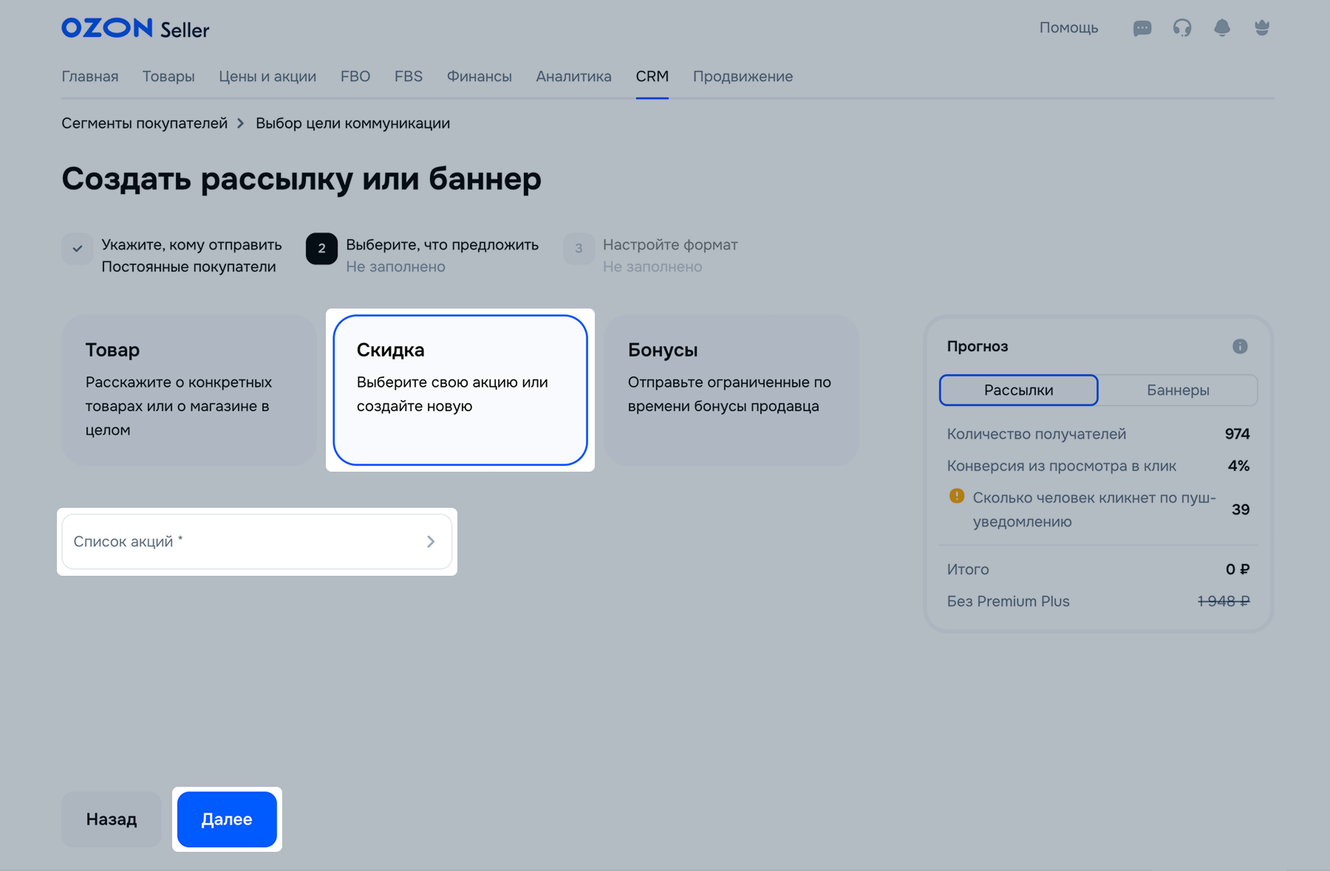
Task: Switch forecast to Рассылки tab
Action: coord(1018,390)
